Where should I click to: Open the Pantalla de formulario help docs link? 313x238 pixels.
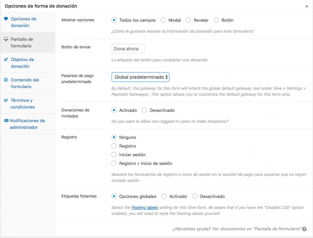click(236, 229)
